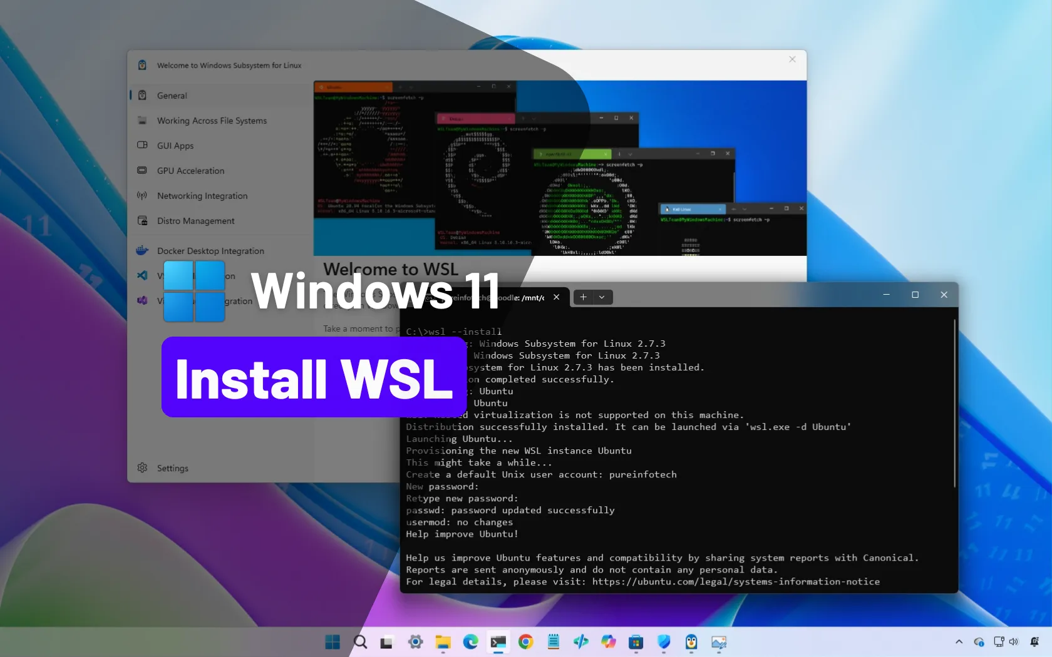The height and width of the screenshot is (657, 1052).
Task: Open GUI Apps page in WSL
Action: (x=220, y=146)
